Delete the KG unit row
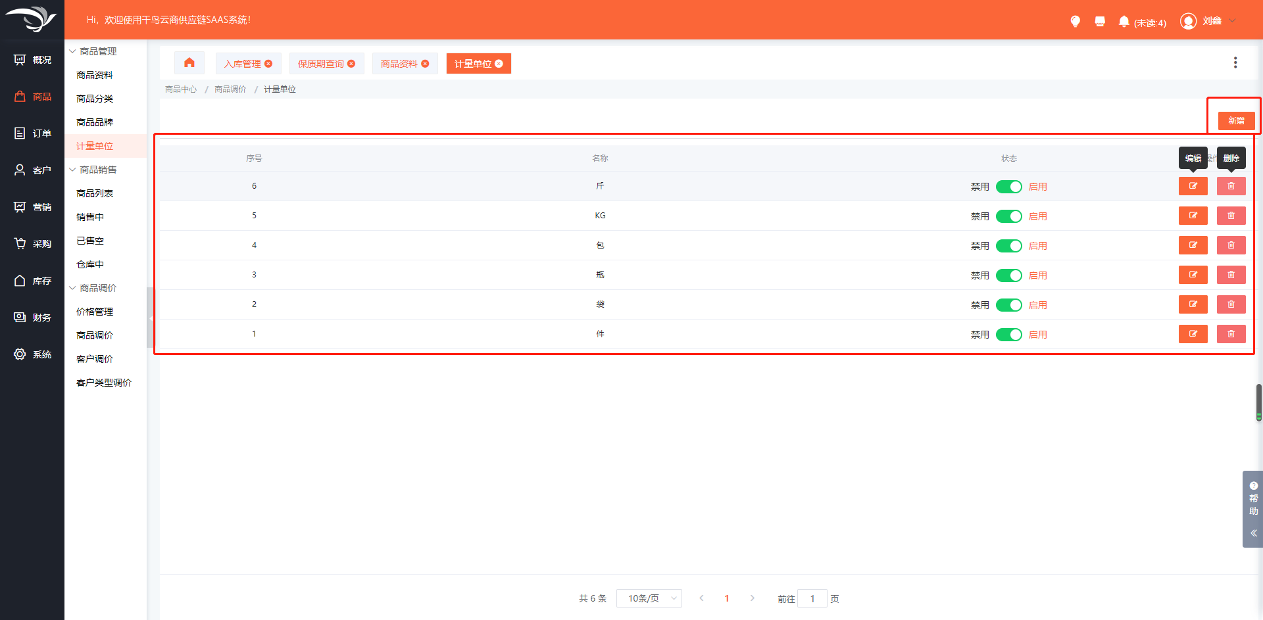 (1231, 216)
